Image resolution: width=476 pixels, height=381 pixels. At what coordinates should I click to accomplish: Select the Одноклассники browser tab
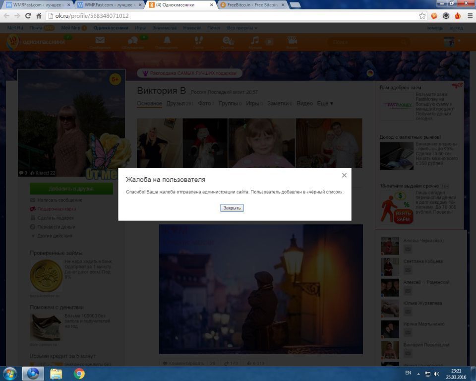[181, 5]
